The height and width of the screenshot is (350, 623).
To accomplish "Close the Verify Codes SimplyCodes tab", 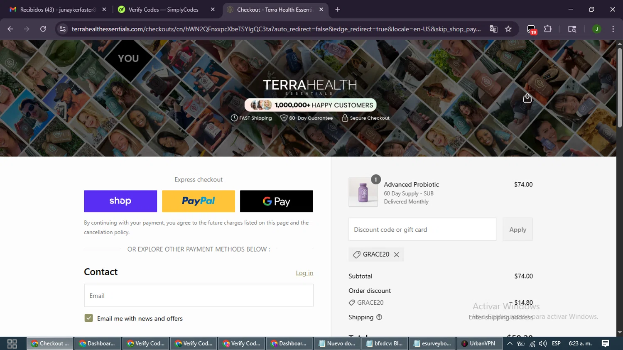I will (213, 10).
